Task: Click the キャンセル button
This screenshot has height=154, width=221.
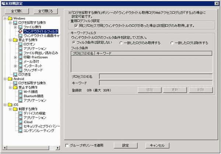Action: pos(157,146)
